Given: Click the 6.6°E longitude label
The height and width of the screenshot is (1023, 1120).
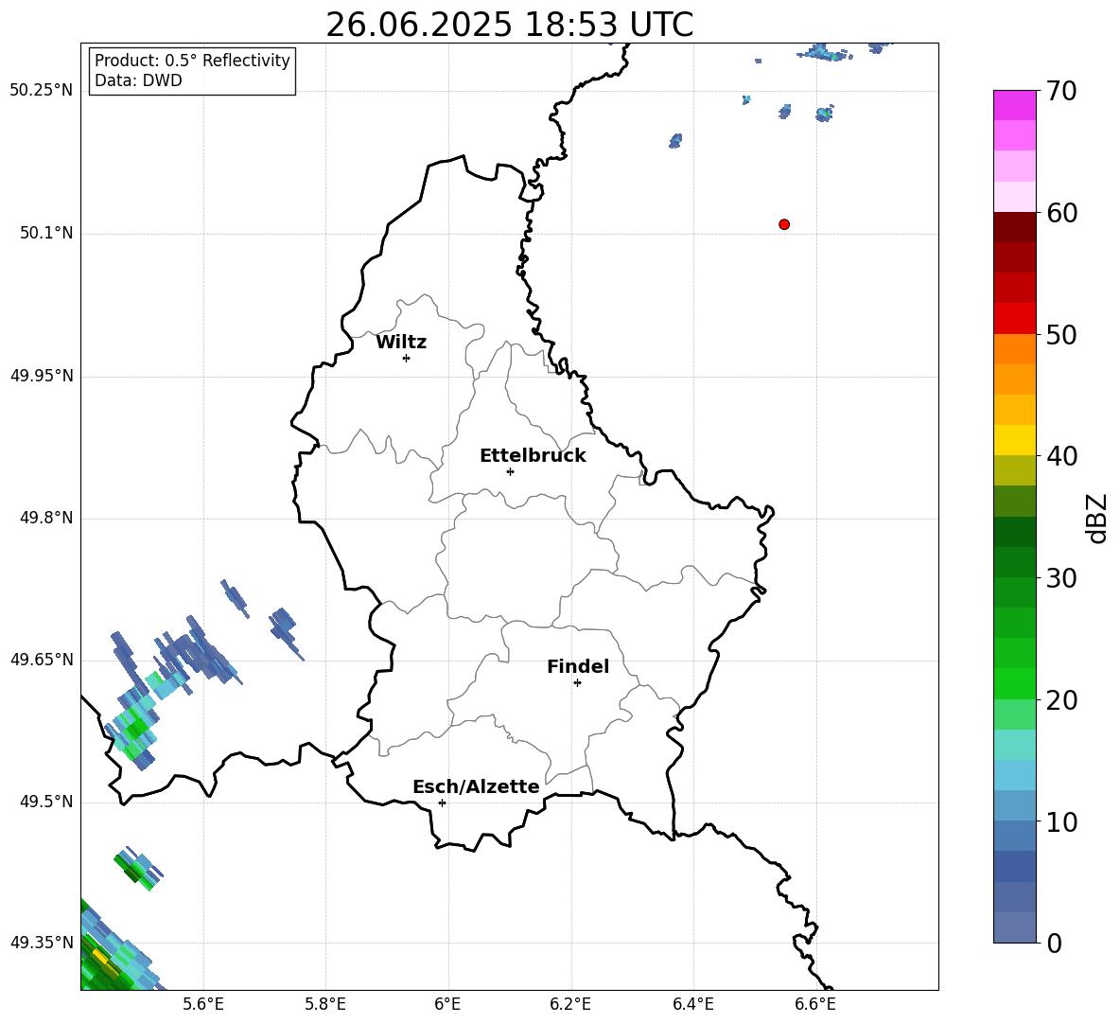Looking at the screenshot, I should (x=815, y=1004).
